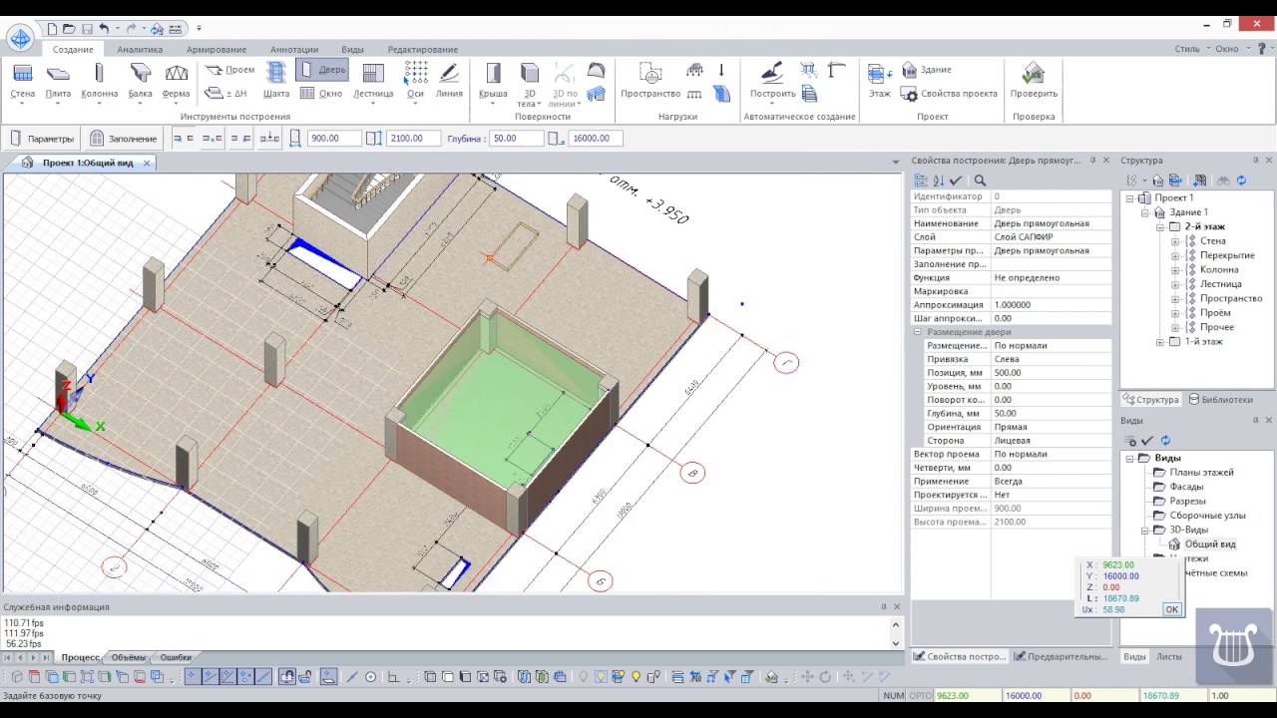Click OK in the coordinates popup
Viewport: 1277px width, 718px height.
coord(1171,609)
